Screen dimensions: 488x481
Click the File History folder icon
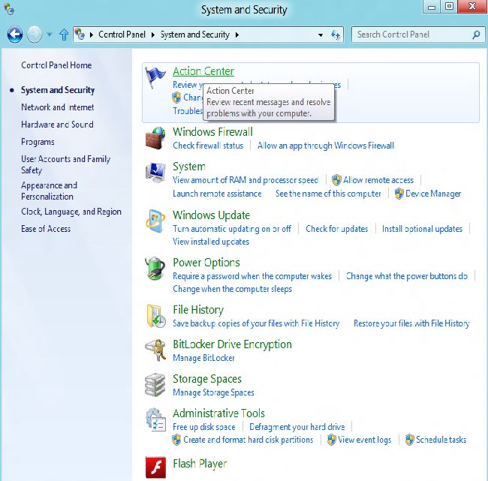coord(155,316)
